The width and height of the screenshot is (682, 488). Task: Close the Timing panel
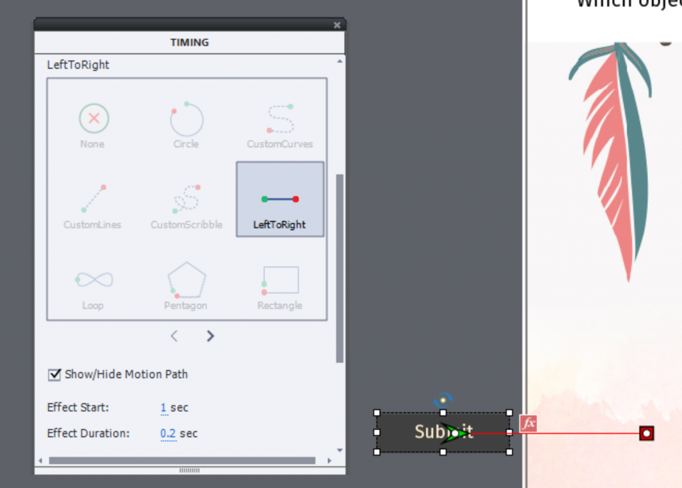(x=337, y=25)
